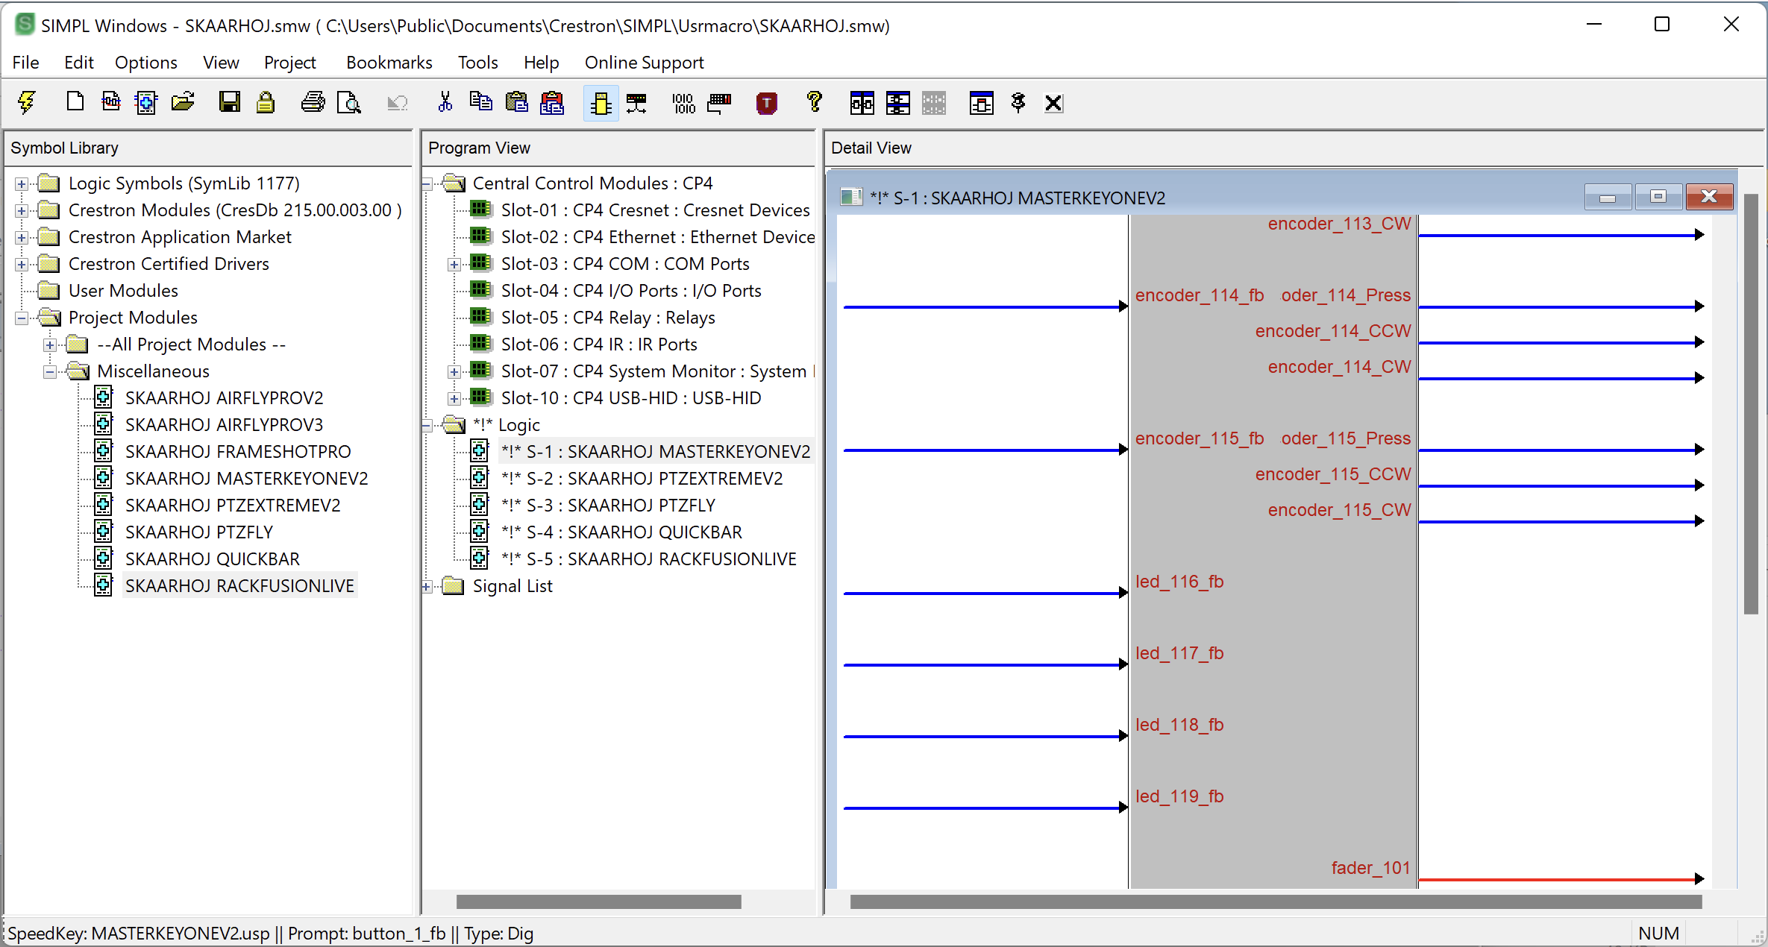Open print preview with the magnifier page icon
The image size is (1768, 947).
349,102
